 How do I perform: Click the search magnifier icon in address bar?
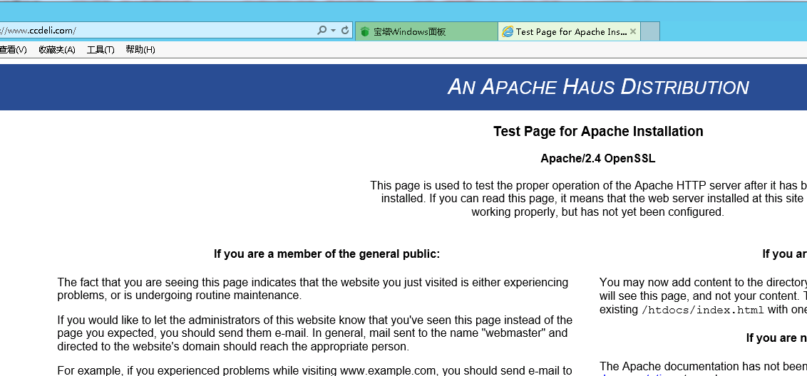coord(322,31)
